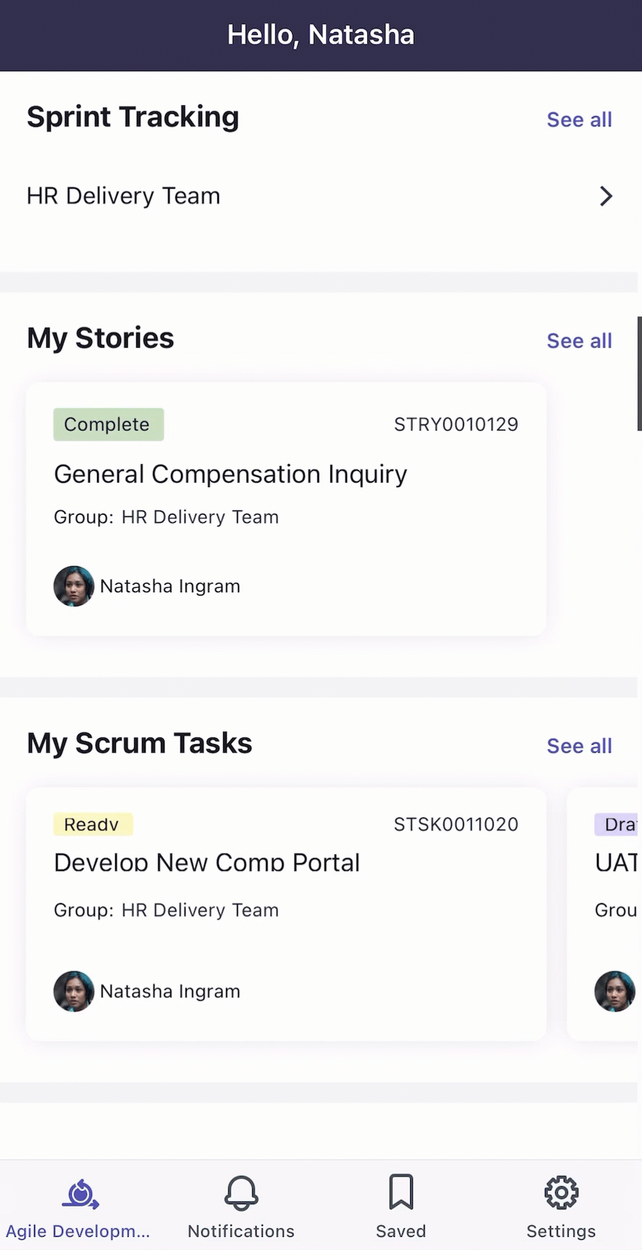642x1250 pixels.
Task: Open the Agile Development tab icon
Action: click(x=80, y=1193)
